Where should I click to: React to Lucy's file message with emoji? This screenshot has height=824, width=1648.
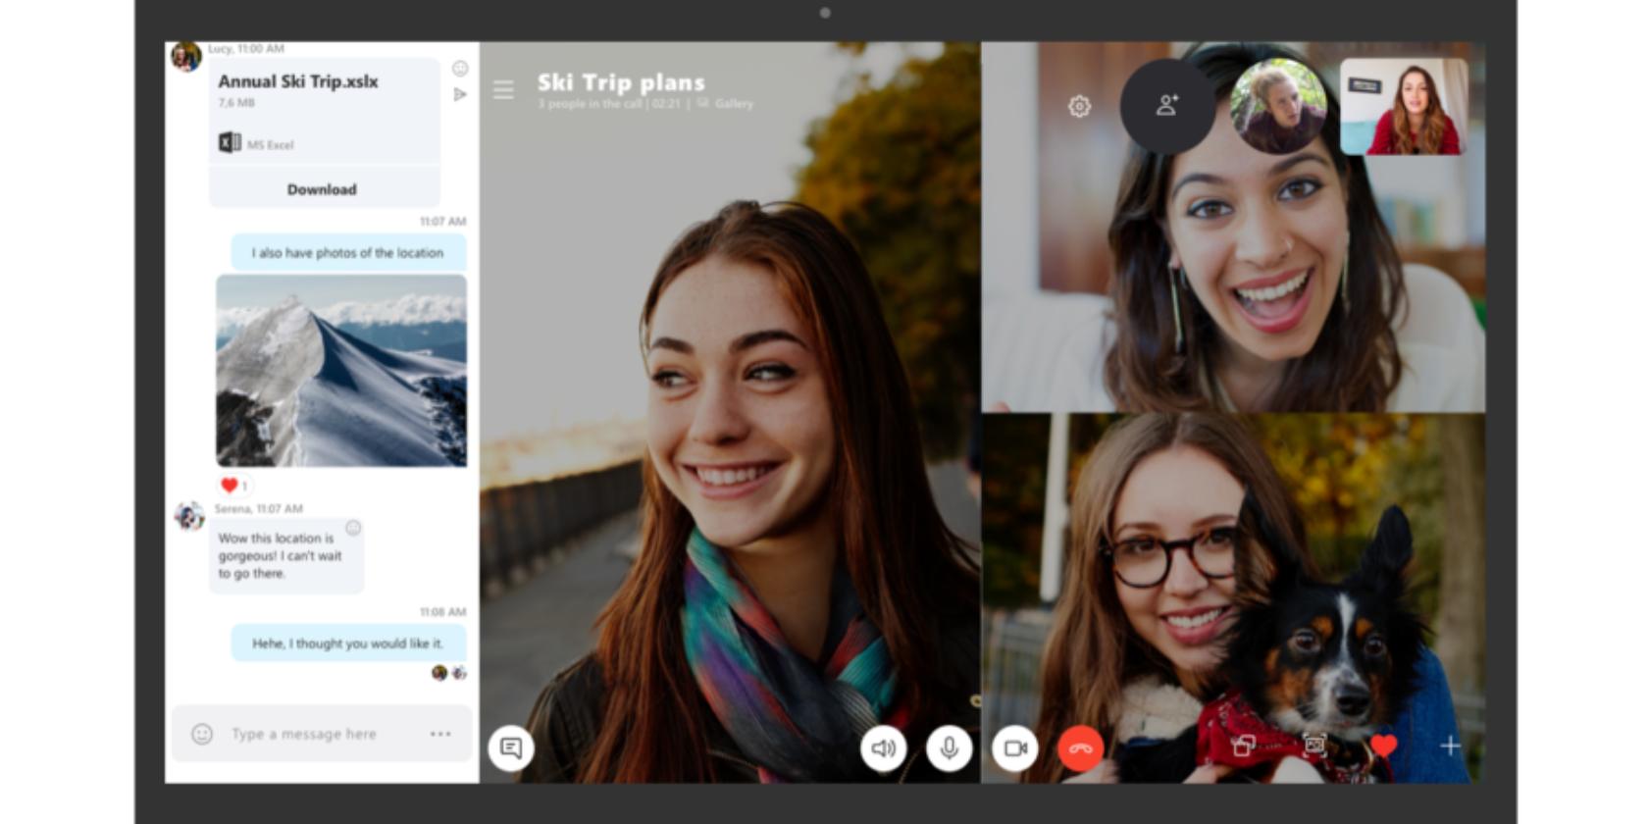click(459, 68)
